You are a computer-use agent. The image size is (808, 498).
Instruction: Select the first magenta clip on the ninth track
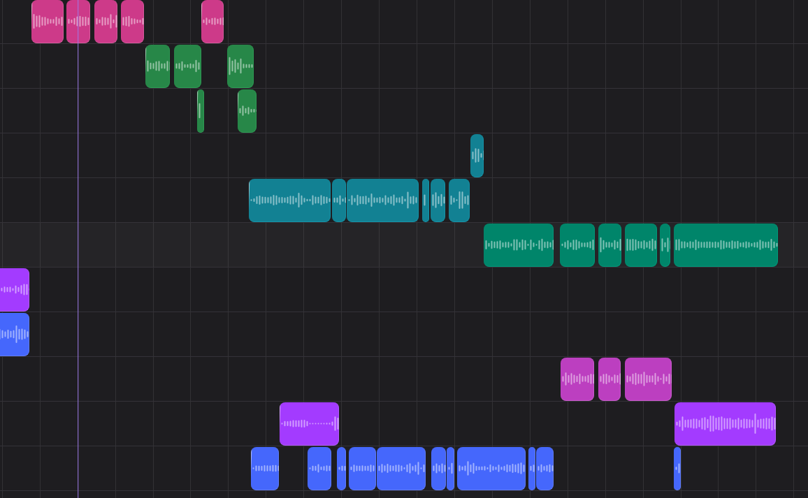coord(577,379)
